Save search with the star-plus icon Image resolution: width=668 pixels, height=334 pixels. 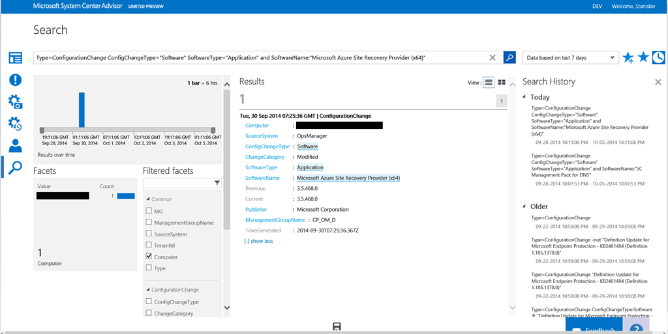tap(628, 58)
